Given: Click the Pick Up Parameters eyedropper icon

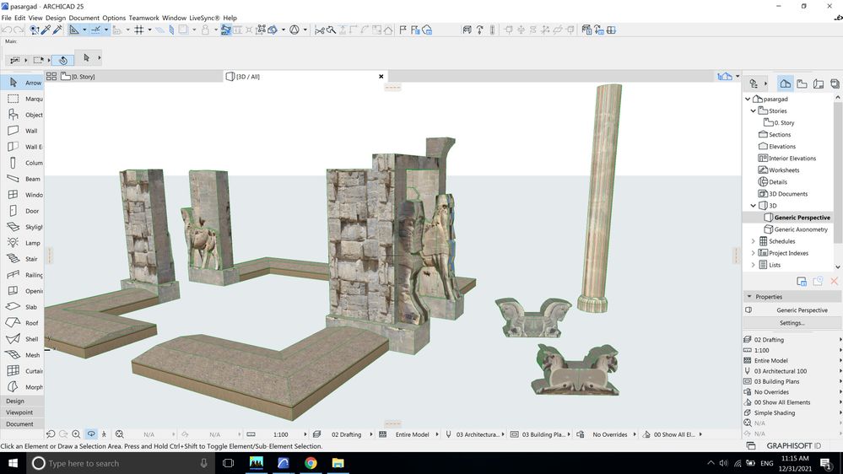Looking at the screenshot, I should point(46,30).
